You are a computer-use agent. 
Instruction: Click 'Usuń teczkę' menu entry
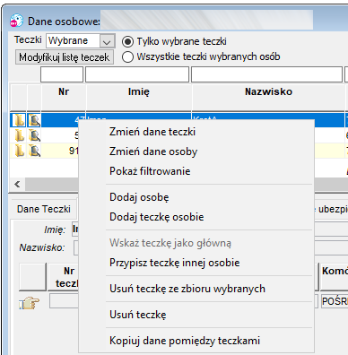click(x=196, y=315)
